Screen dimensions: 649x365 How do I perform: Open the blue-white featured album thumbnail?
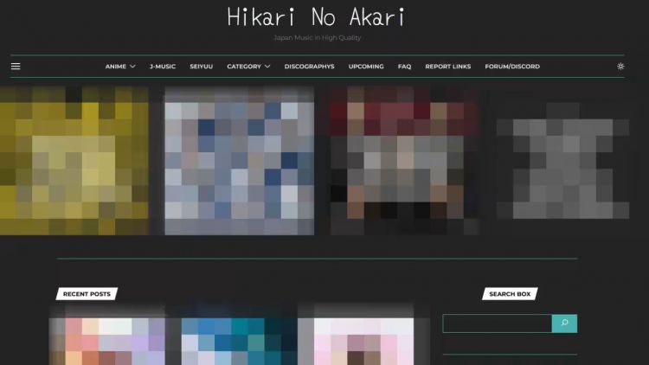point(240,160)
